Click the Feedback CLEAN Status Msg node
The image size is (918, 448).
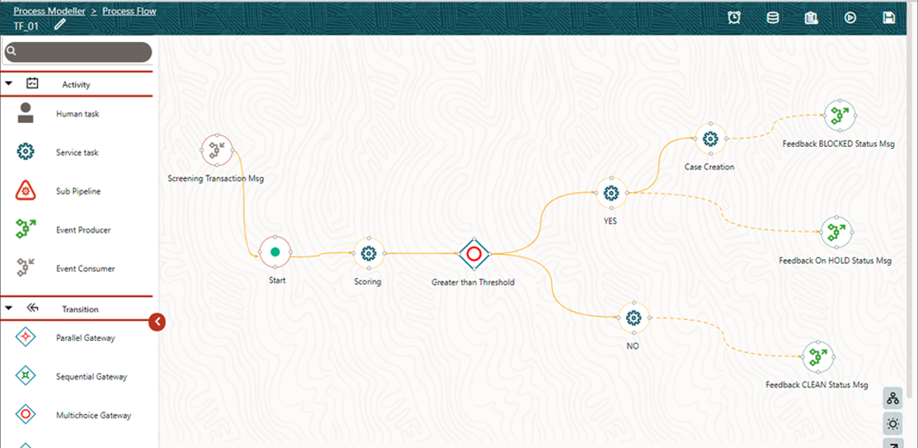pyautogui.click(x=818, y=358)
